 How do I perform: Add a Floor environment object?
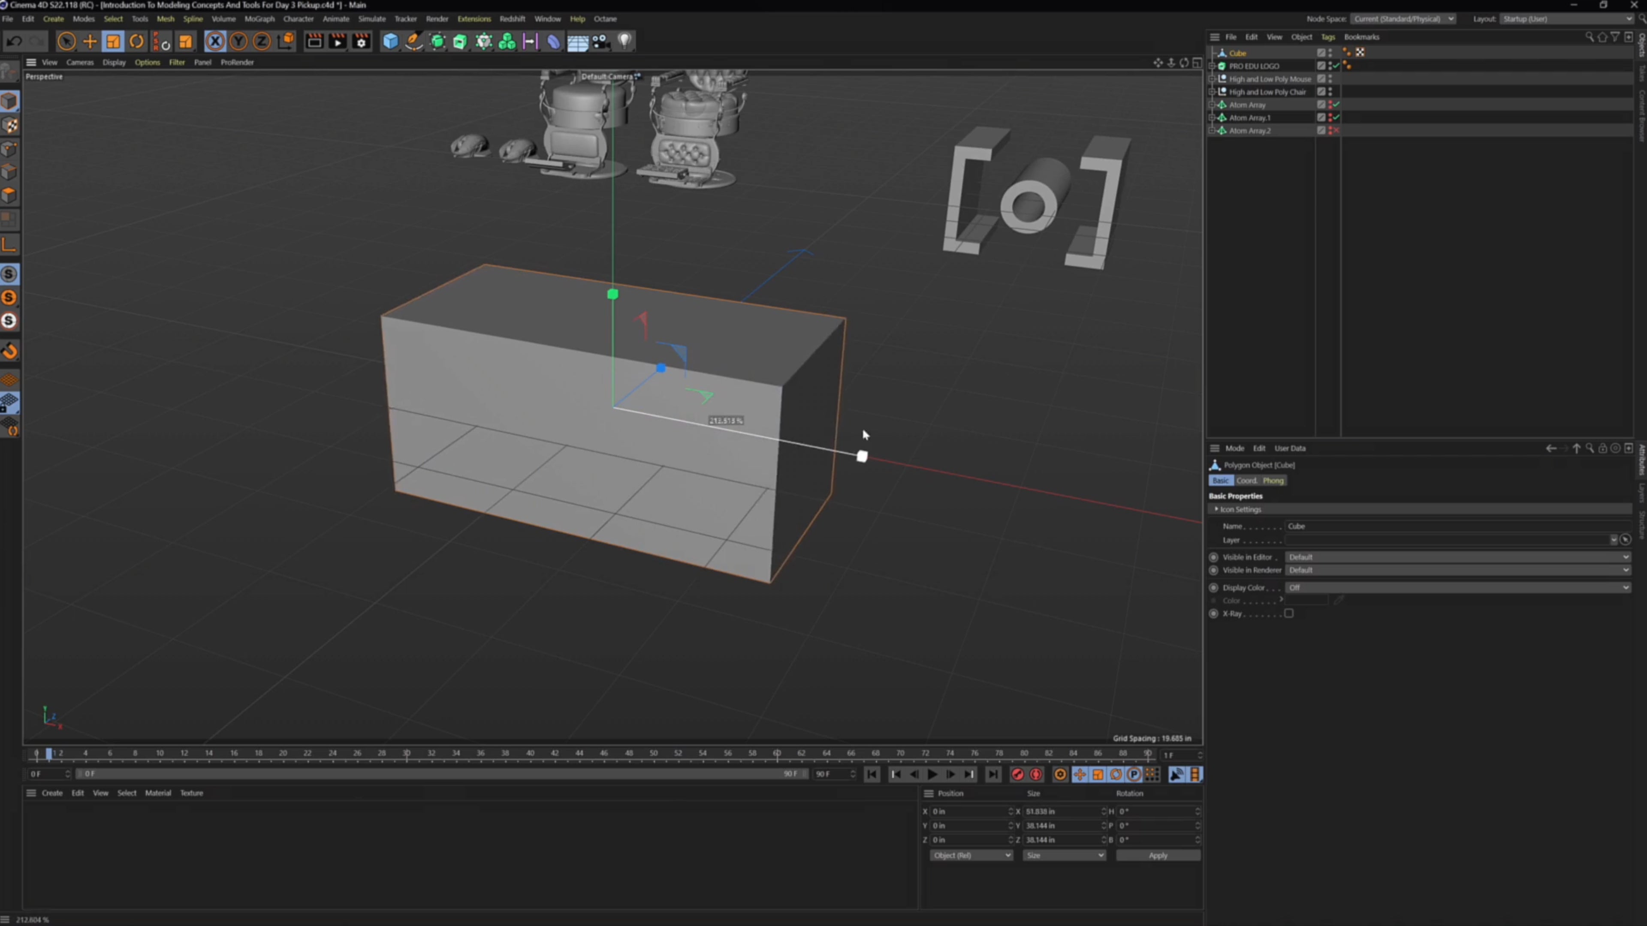577,42
